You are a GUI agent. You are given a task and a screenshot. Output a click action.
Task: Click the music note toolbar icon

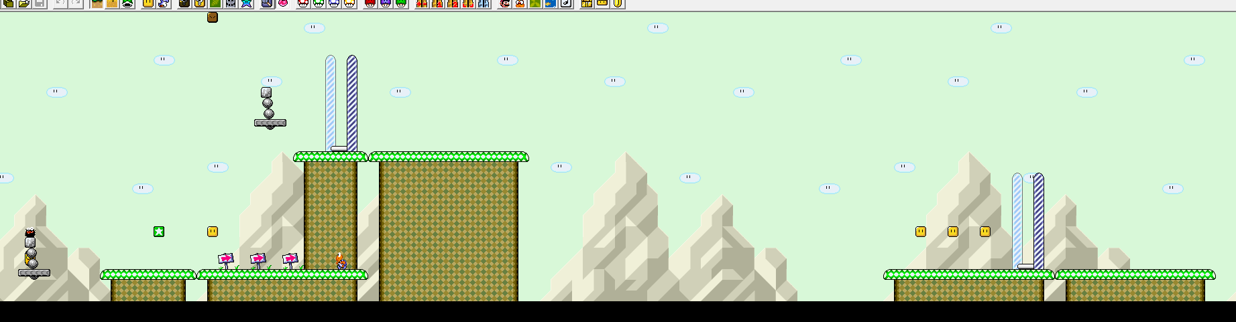coord(567,3)
